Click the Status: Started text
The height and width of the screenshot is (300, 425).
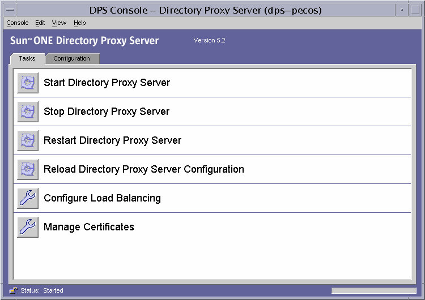tap(42, 290)
